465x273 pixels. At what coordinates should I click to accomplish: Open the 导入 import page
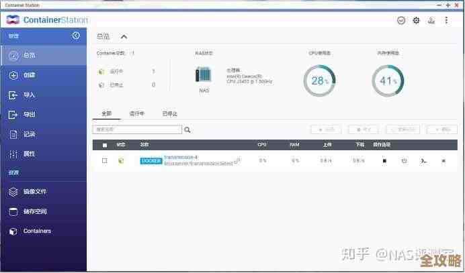(x=44, y=95)
